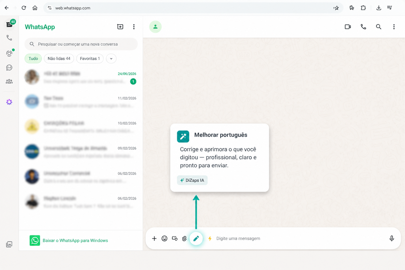Open the purple flower sidebar icon
405x270 pixels.
click(x=9, y=102)
